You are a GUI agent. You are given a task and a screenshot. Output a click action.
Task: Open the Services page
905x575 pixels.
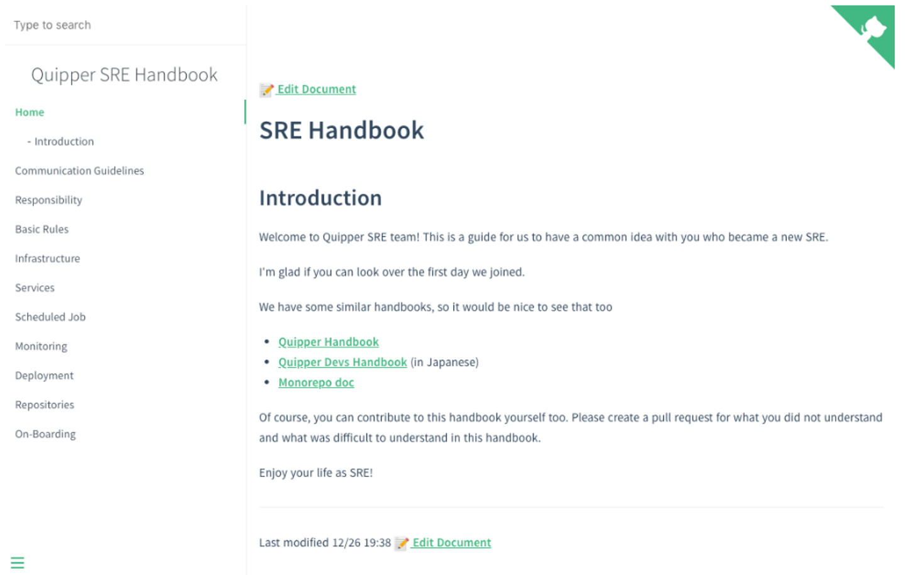point(35,288)
